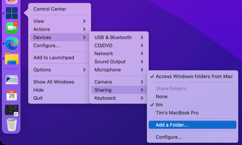Choose Tim's MacBook Pro sharing option
The height and width of the screenshot is (145, 242).
[192, 113]
